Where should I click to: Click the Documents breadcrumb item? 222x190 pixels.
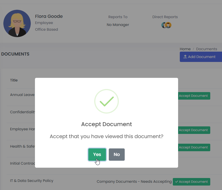[206, 49]
